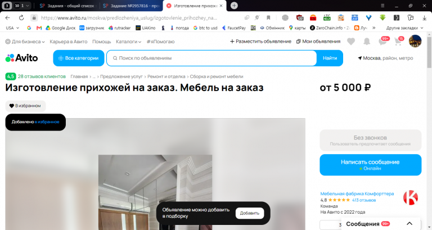Reload the Avito page

(21, 17)
